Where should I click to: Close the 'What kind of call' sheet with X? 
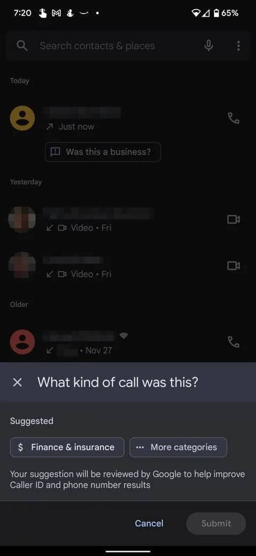coord(17,382)
